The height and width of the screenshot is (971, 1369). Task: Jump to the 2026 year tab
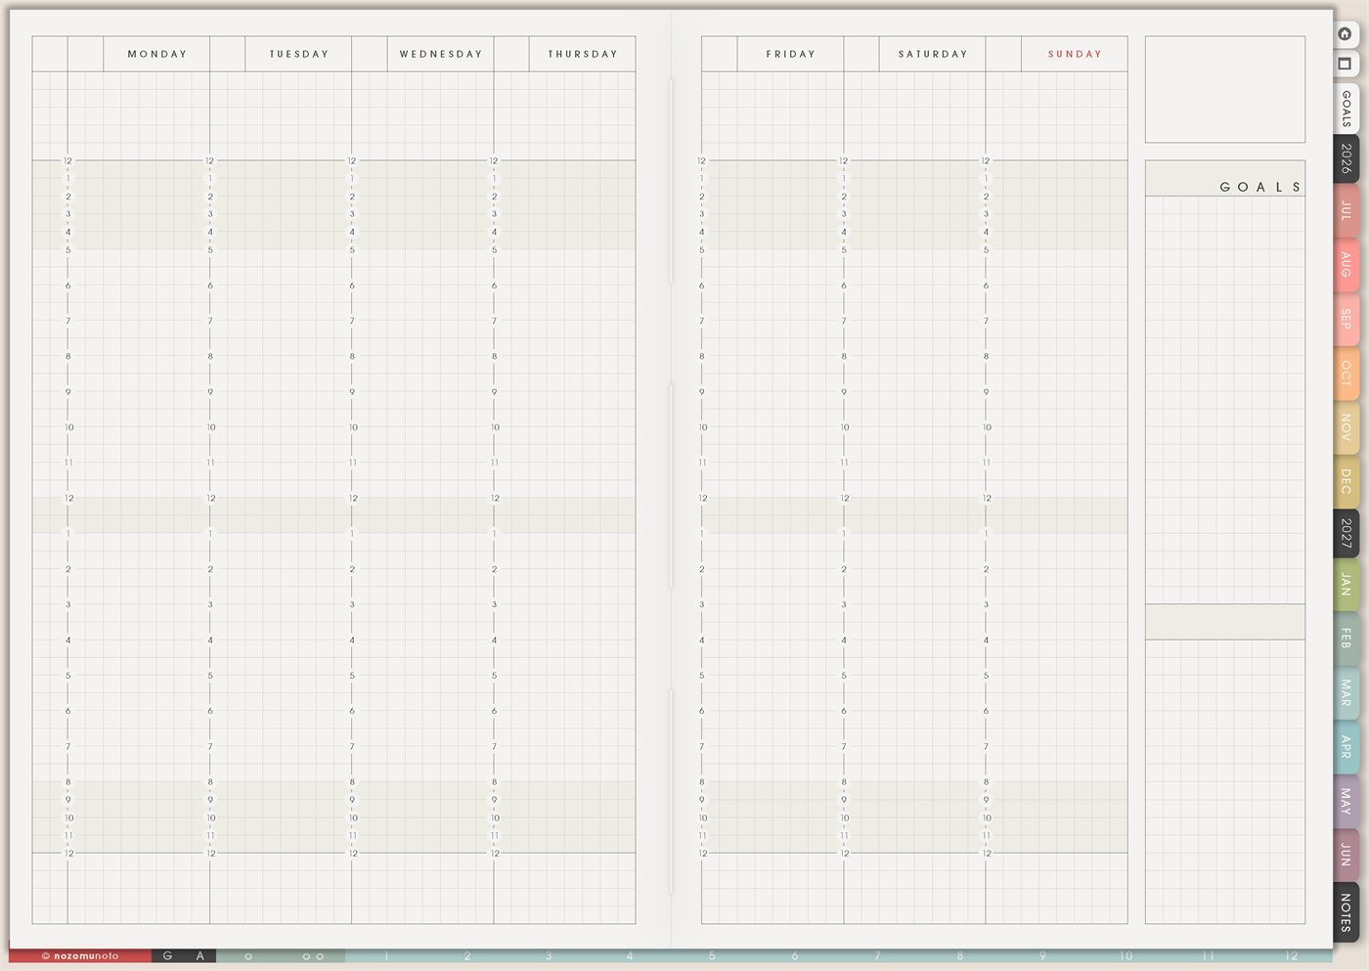pos(1347,158)
